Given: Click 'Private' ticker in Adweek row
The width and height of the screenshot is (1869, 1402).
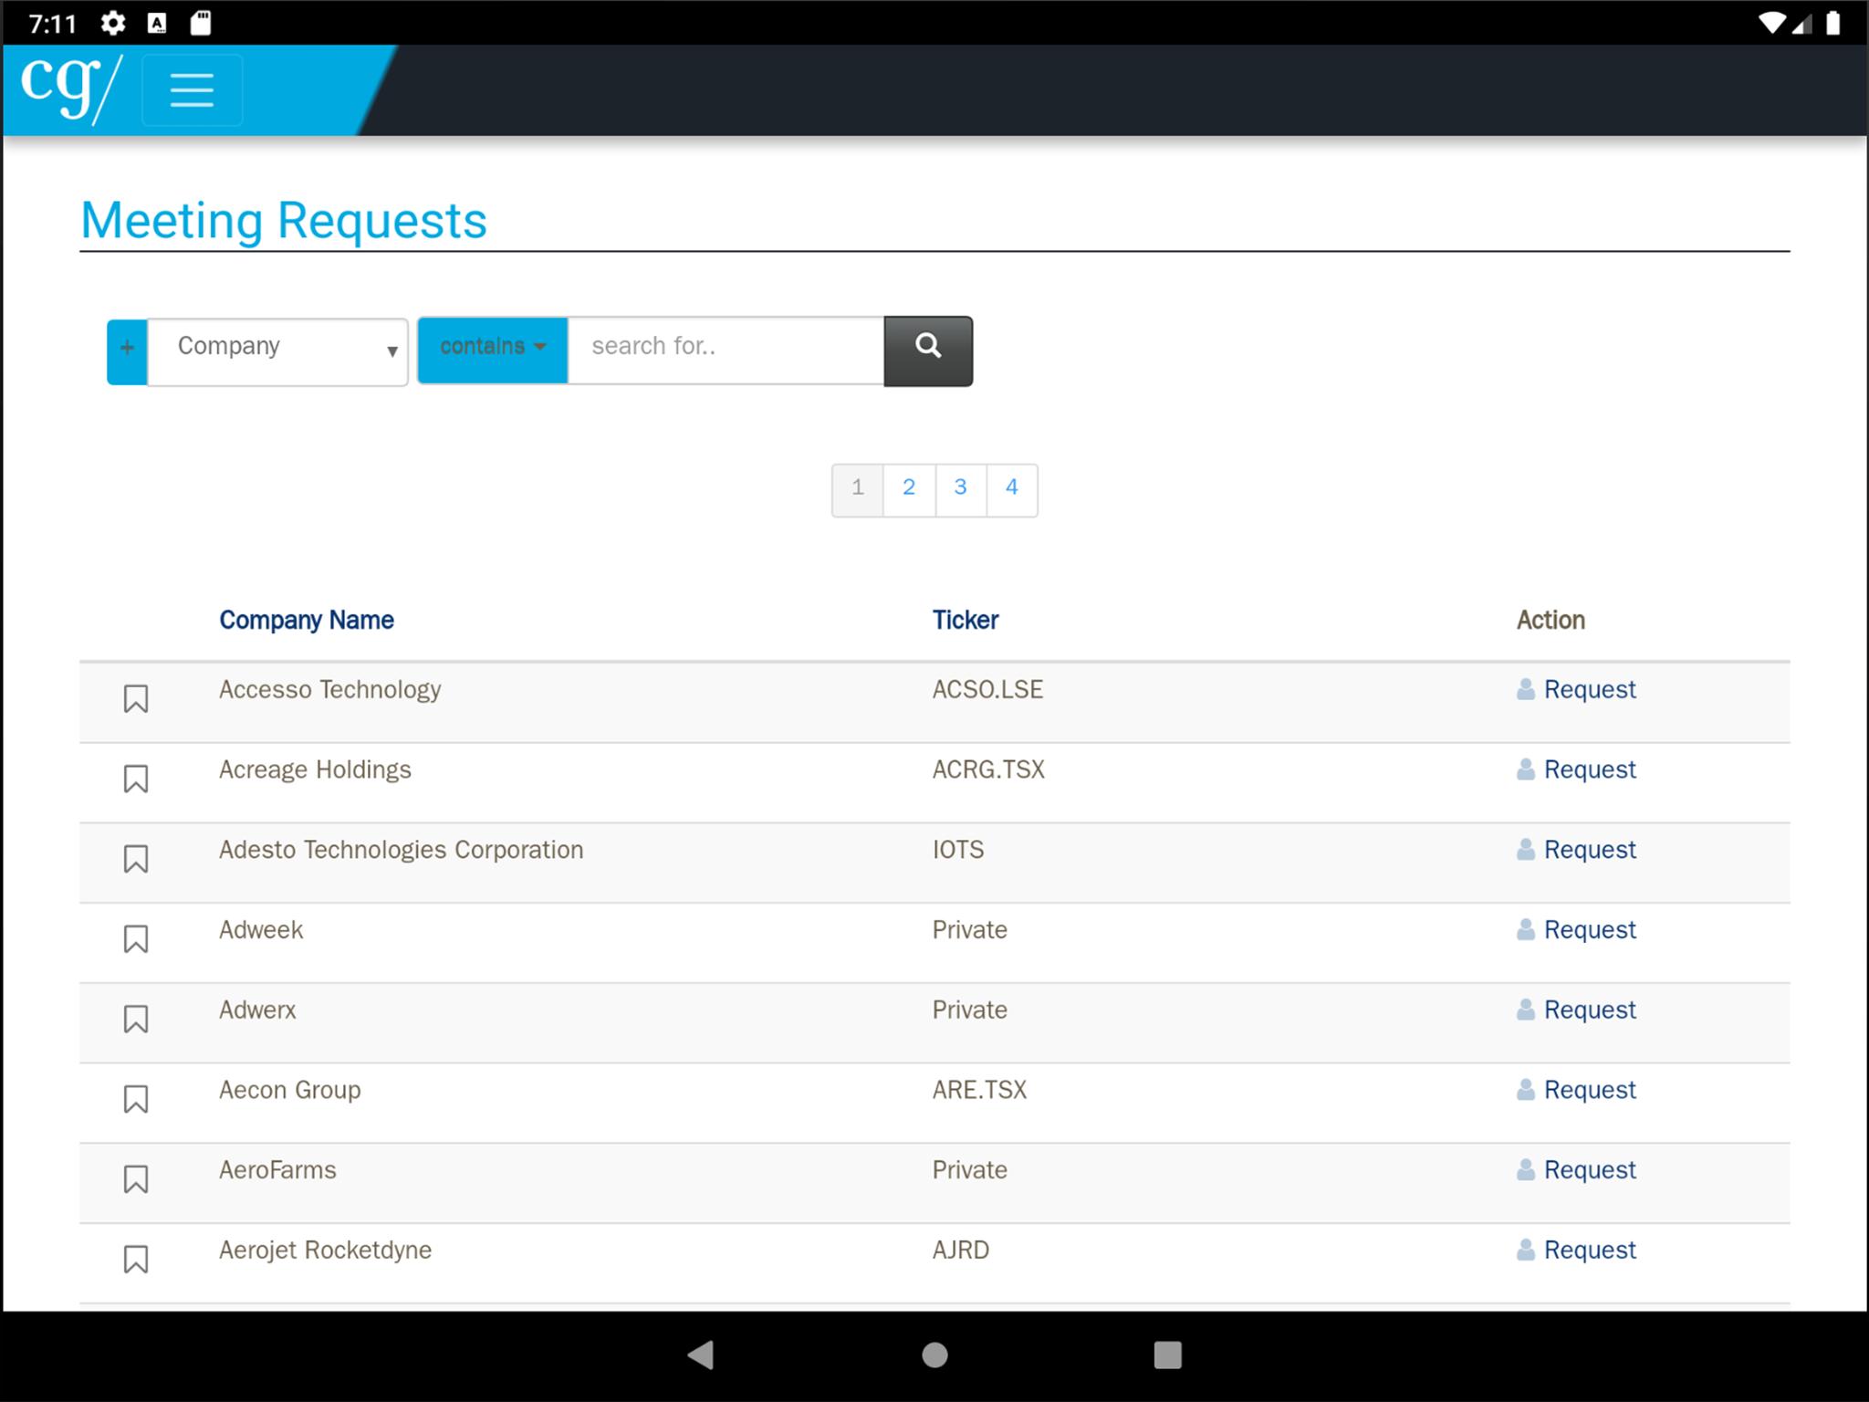Looking at the screenshot, I should [x=970, y=930].
